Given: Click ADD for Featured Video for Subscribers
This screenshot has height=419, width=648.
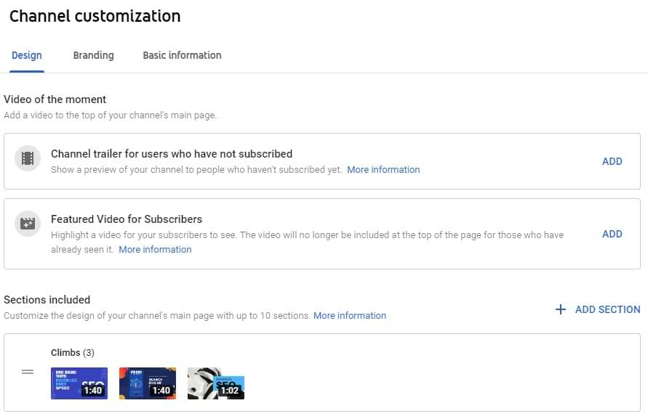Looking at the screenshot, I should tap(612, 234).
